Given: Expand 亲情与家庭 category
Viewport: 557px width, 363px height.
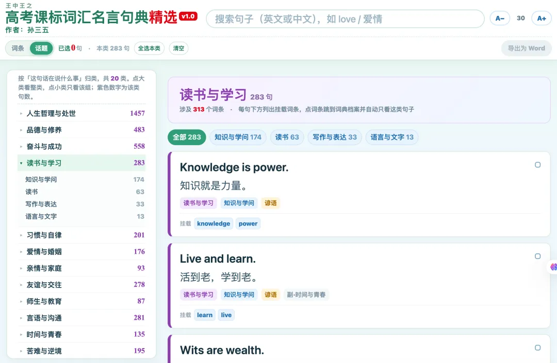Looking at the screenshot, I should [81, 268].
